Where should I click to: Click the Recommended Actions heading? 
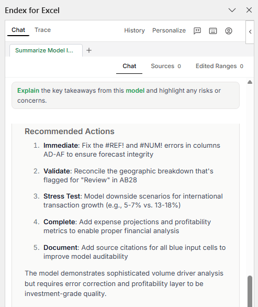[70, 131]
